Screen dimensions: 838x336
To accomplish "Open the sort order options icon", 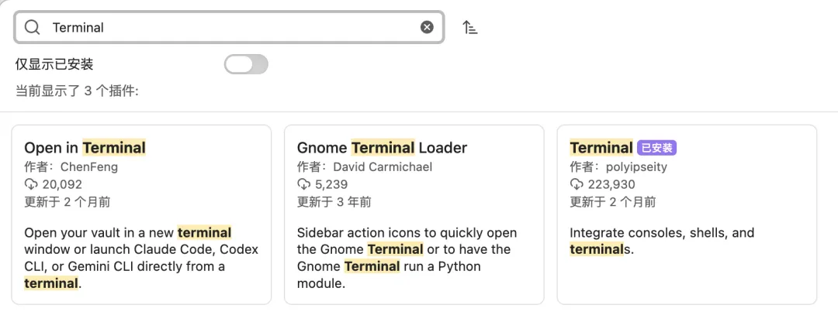I will coord(470,27).
